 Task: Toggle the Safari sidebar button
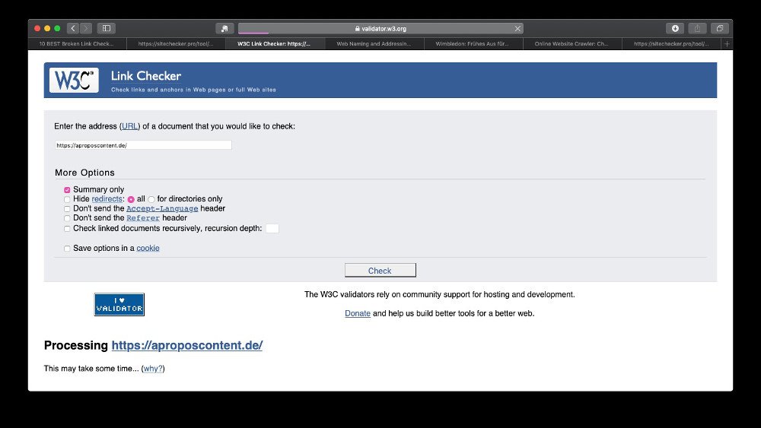[x=107, y=29]
